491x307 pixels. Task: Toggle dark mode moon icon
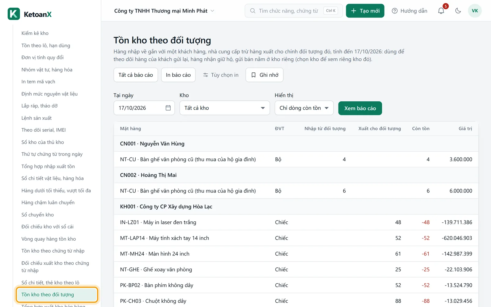(458, 11)
